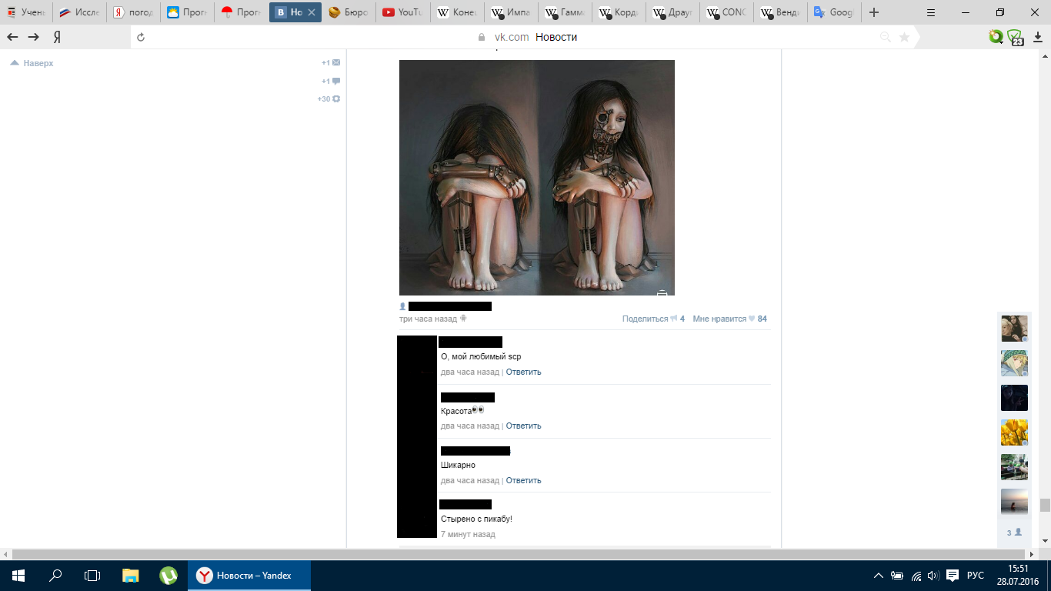Reply to the 'Красота' comment
Screen dimensions: 1051x591
[523, 426]
